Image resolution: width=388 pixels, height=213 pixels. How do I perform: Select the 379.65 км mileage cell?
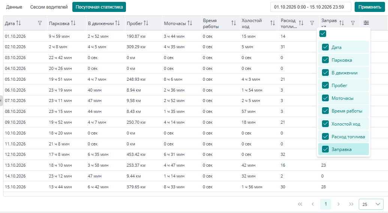point(136,187)
